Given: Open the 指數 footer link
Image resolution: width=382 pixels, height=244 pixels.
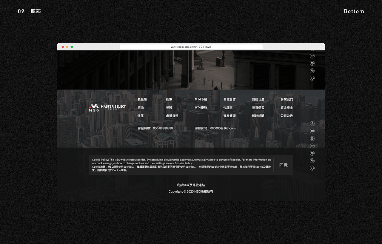Looking at the screenshot, I should click(x=169, y=99).
